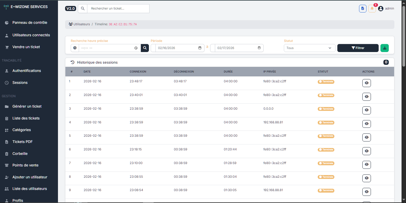The height and width of the screenshot is (203, 406).
Task: Open the eye action for session 9
Action: (366, 192)
